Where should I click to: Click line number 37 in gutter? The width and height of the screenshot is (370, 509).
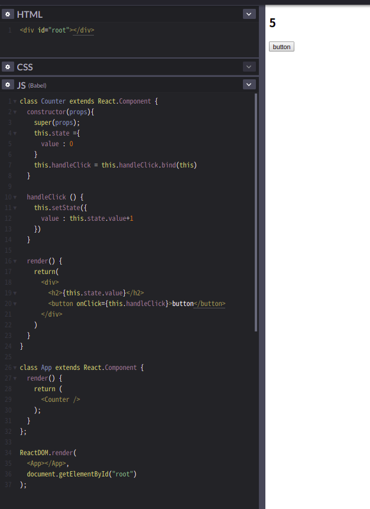8,485
